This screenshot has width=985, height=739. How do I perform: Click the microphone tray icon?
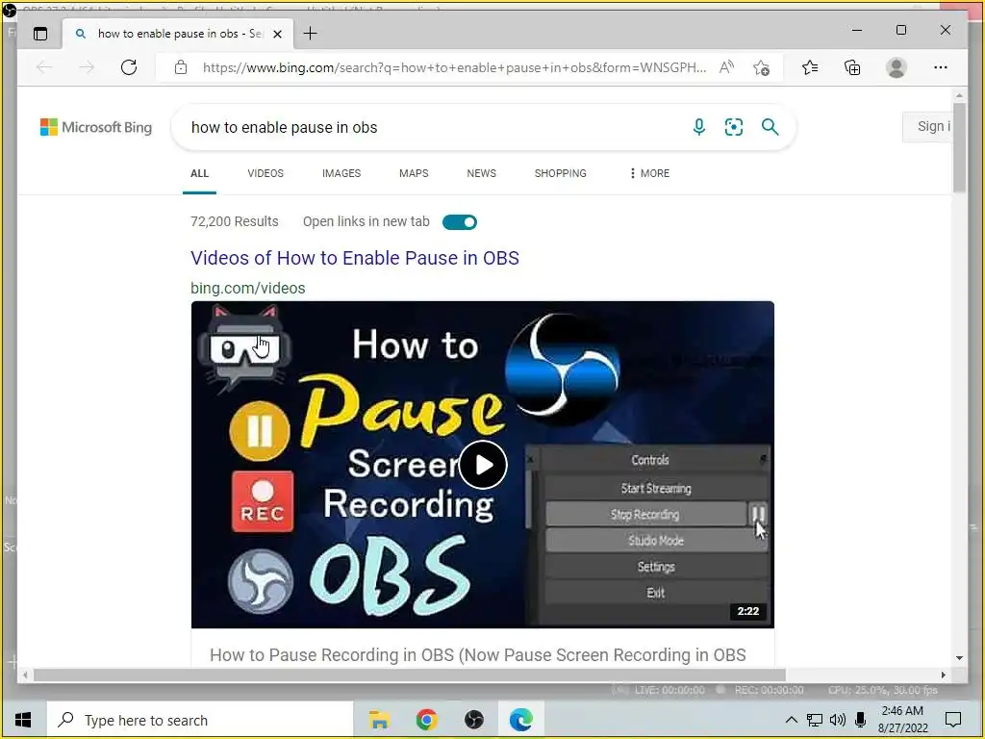click(x=861, y=720)
